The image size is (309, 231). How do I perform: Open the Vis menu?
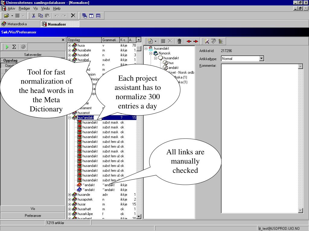(36, 8)
